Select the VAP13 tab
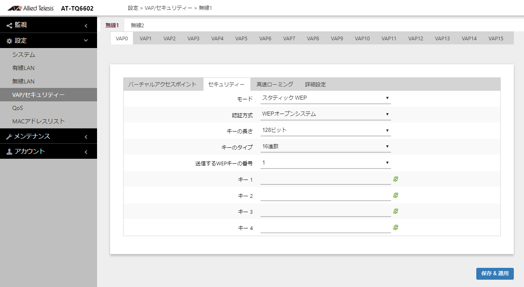This screenshot has height=287, width=524. point(442,39)
